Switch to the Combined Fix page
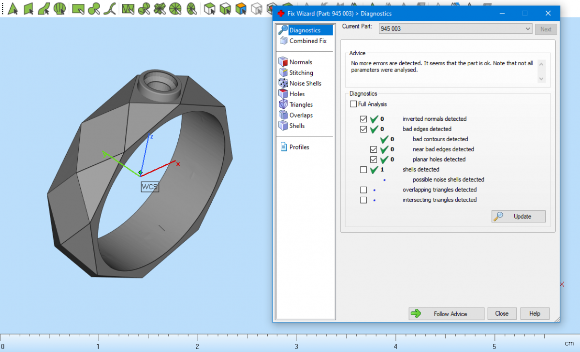Screen dimensions: 580x352 (308, 41)
